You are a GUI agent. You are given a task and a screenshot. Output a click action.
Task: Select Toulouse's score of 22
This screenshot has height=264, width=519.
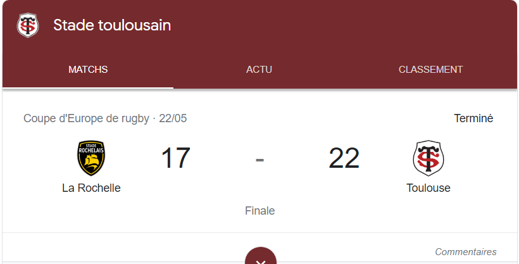(344, 158)
